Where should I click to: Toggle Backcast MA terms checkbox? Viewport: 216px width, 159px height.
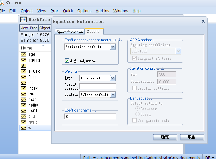(x=134, y=58)
